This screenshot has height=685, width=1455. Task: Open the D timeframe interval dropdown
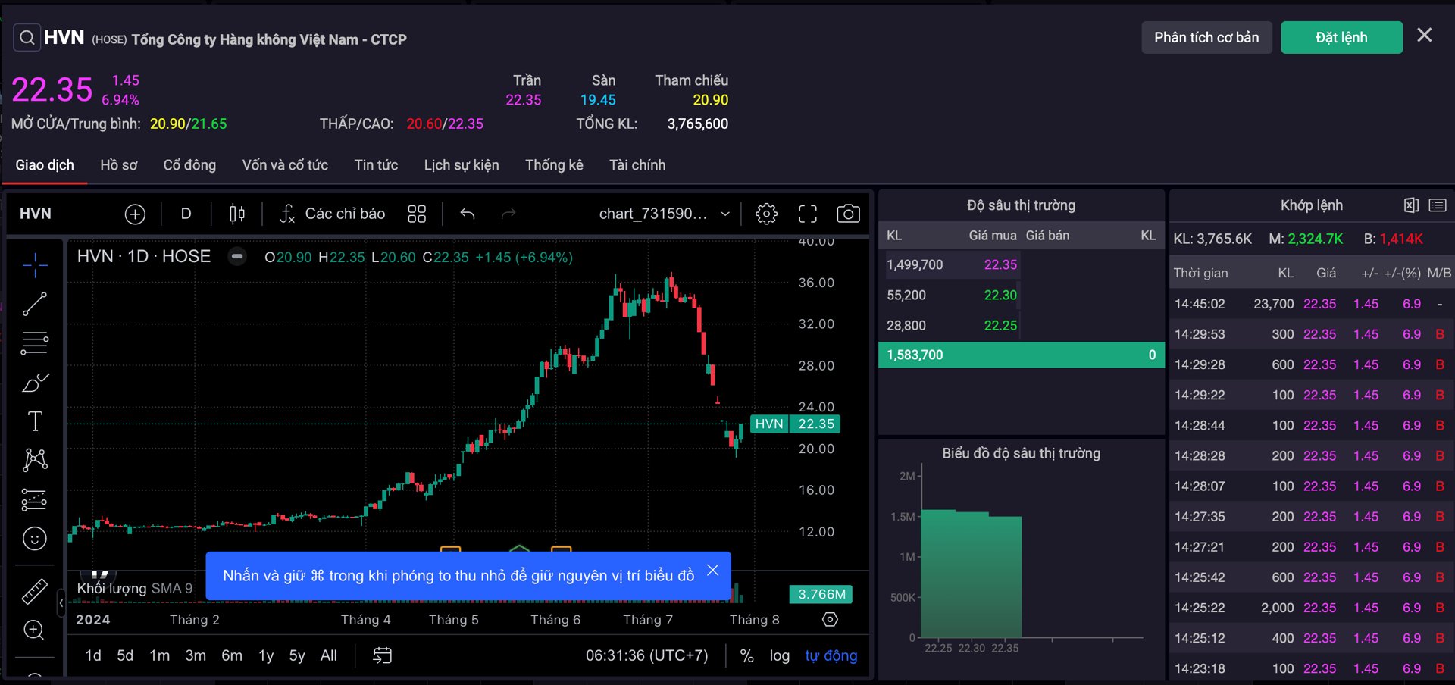point(186,214)
